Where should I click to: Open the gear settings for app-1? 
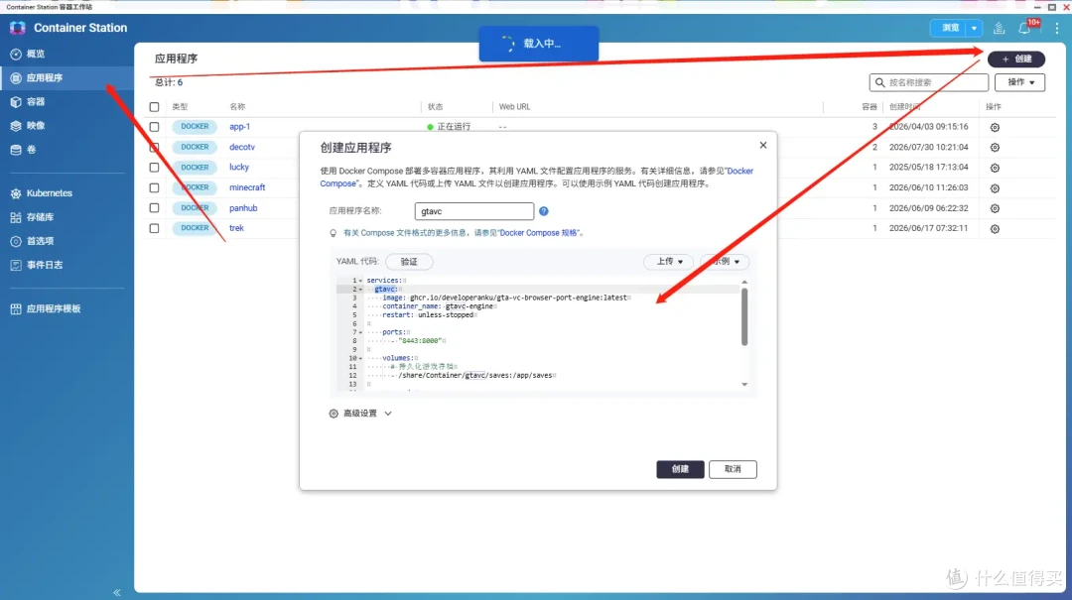pyautogui.click(x=995, y=128)
